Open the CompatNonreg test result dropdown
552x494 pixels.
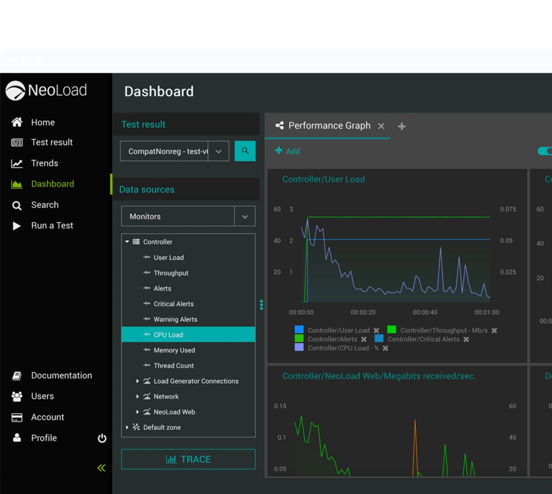219,151
